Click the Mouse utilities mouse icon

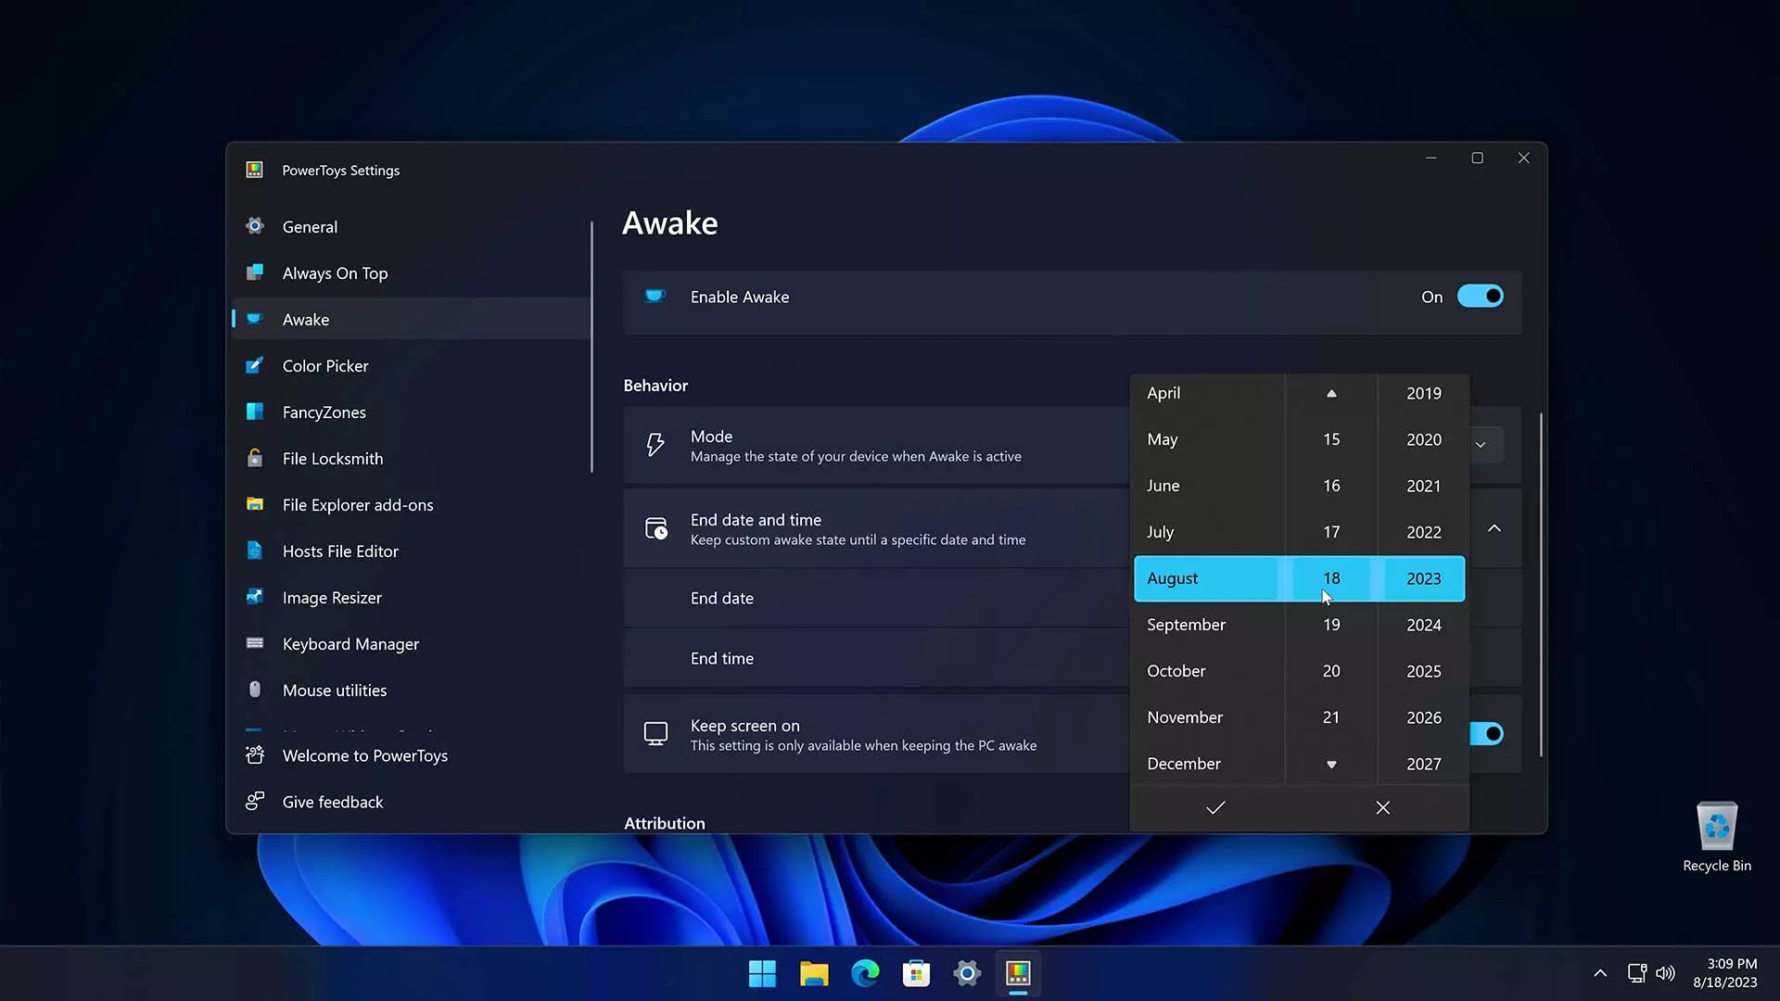tap(255, 690)
